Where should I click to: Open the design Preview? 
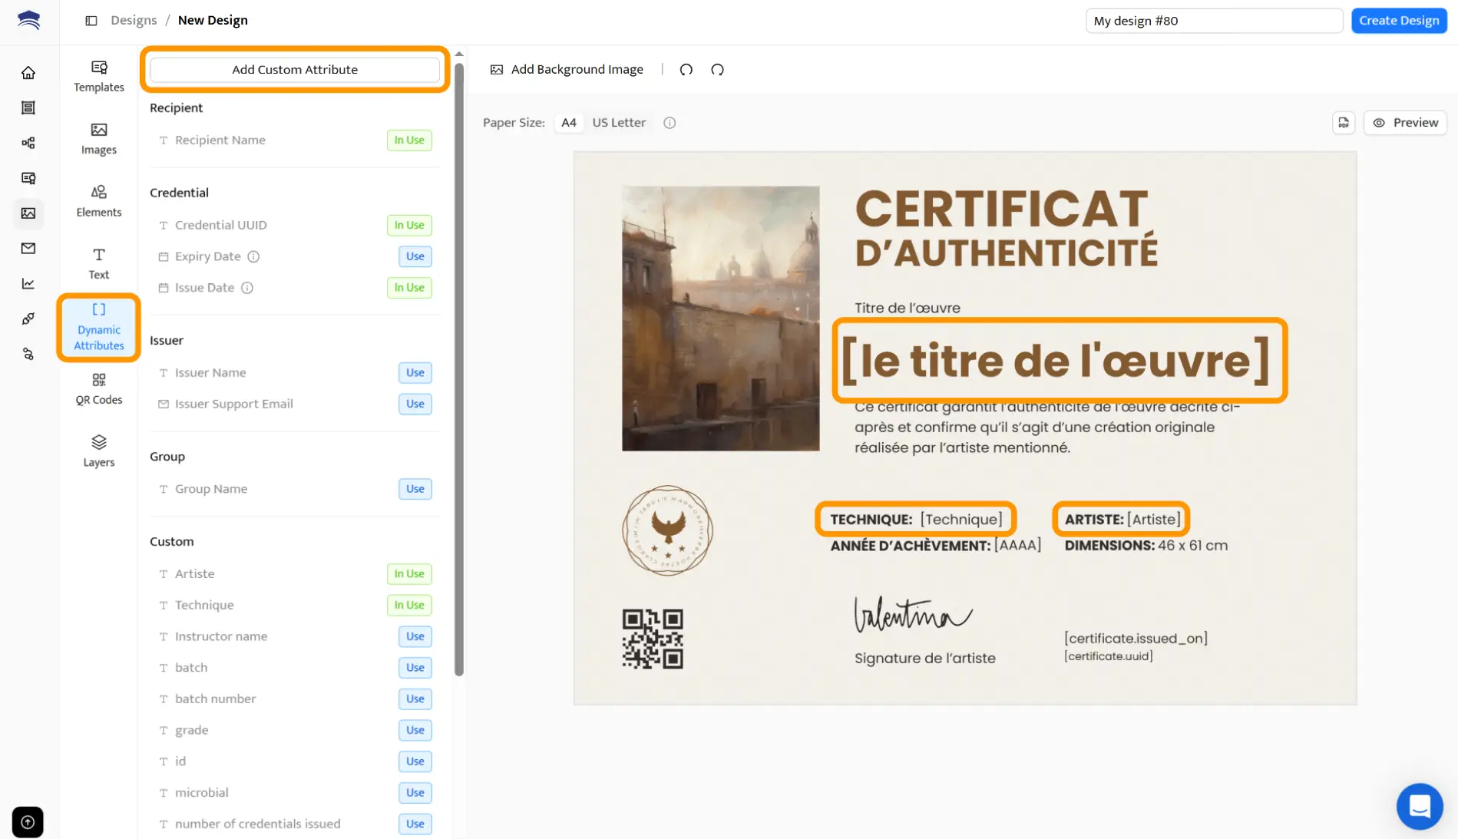[1405, 123]
